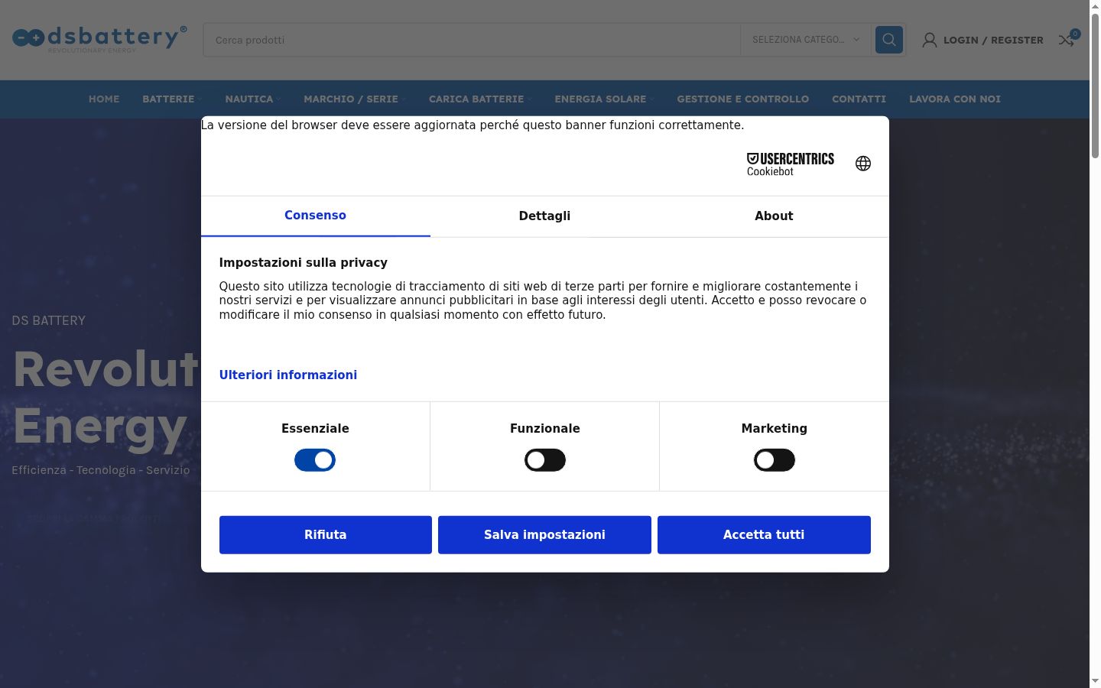
Task: Open the compare shuffle icon
Action: 1066,40
